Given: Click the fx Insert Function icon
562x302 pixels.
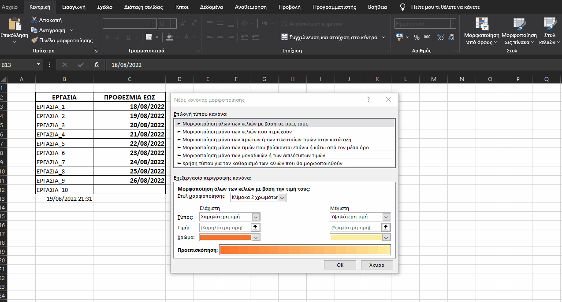Looking at the screenshot, I should click(96, 64).
